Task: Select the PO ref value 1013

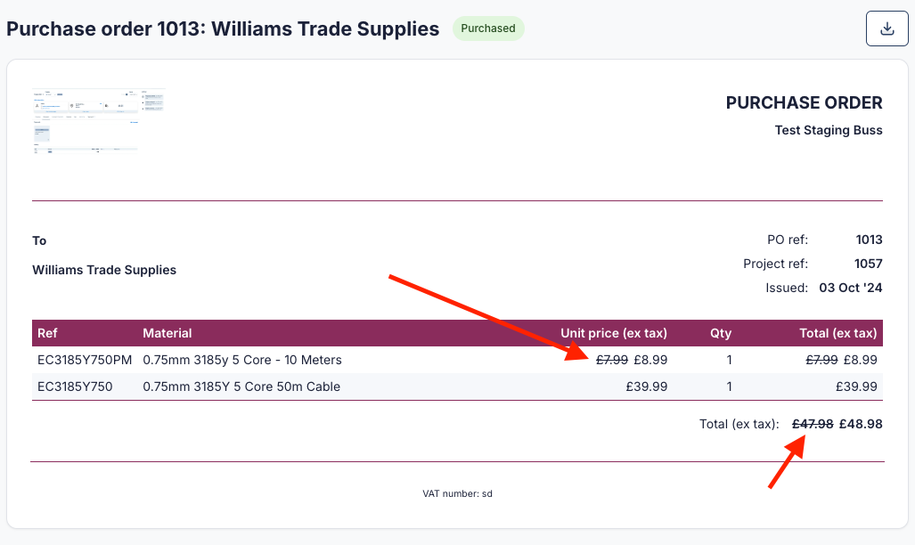Action: pos(869,240)
